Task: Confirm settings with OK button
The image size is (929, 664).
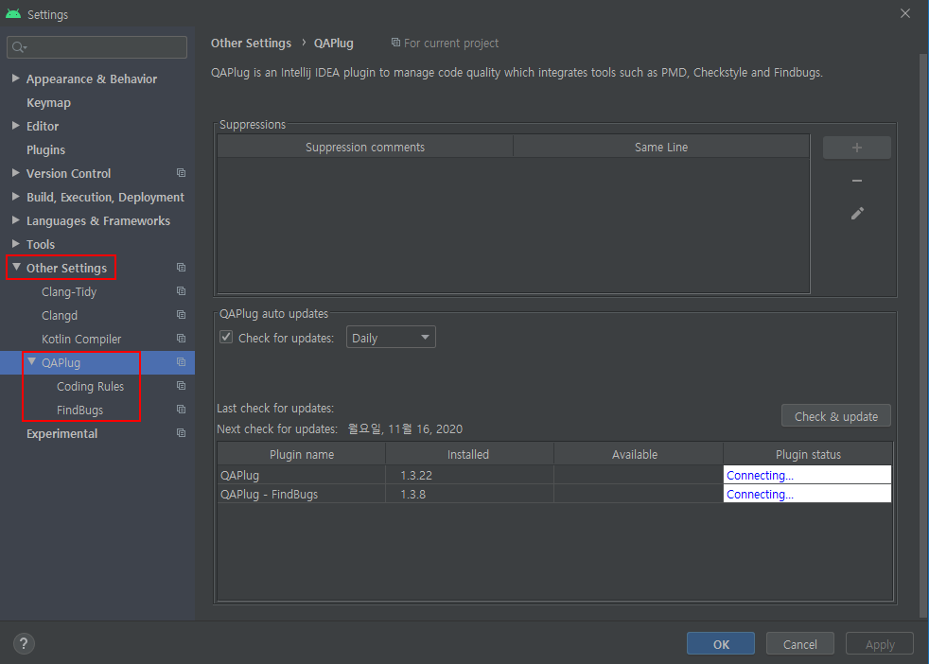Action: tap(721, 644)
